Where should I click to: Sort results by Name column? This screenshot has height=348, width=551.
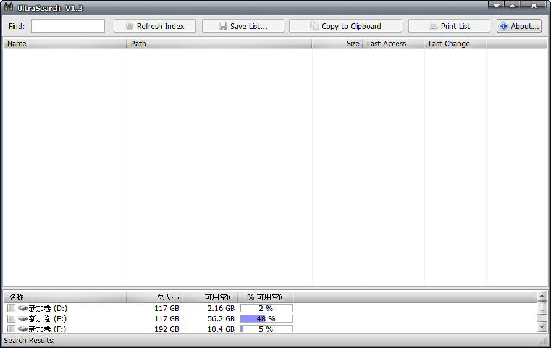[65, 44]
